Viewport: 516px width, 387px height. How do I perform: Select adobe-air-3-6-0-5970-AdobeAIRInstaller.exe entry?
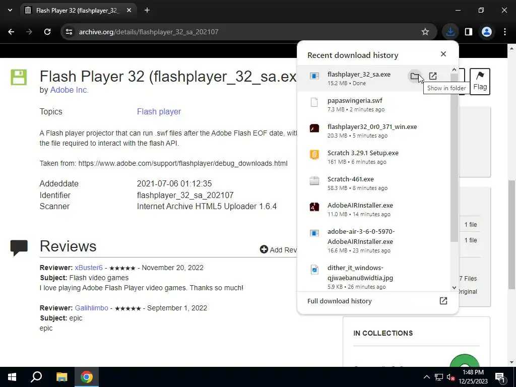(x=373, y=240)
